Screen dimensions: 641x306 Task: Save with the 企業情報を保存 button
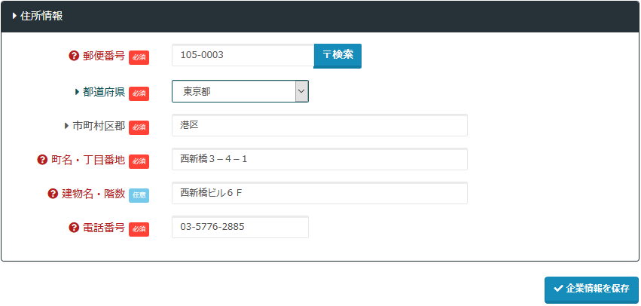coord(591,289)
